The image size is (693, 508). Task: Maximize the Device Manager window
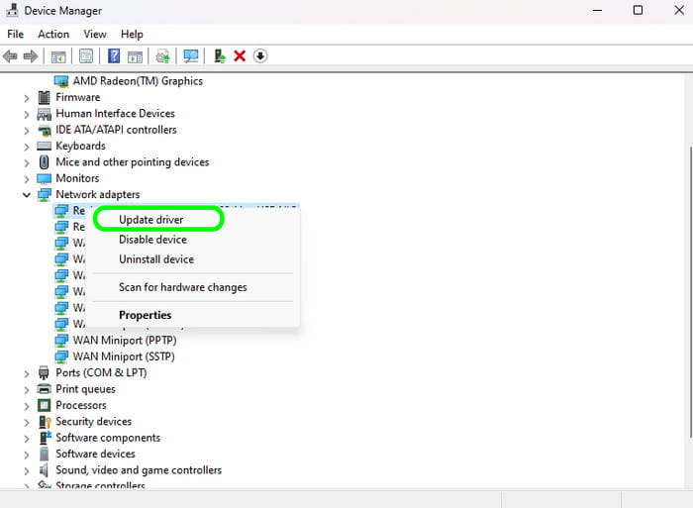[x=638, y=10]
